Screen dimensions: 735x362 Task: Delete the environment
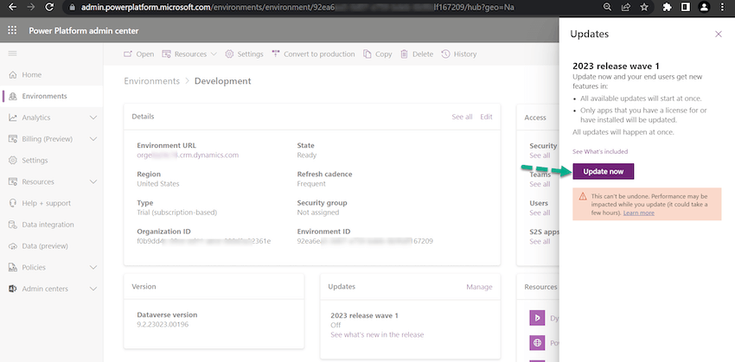coord(417,54)
